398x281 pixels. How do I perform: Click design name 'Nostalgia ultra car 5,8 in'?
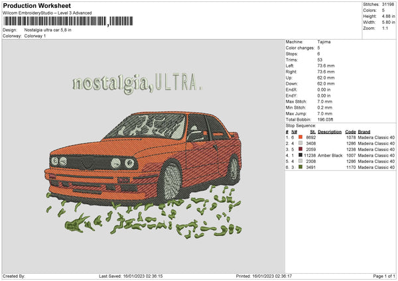coord(48,30)
